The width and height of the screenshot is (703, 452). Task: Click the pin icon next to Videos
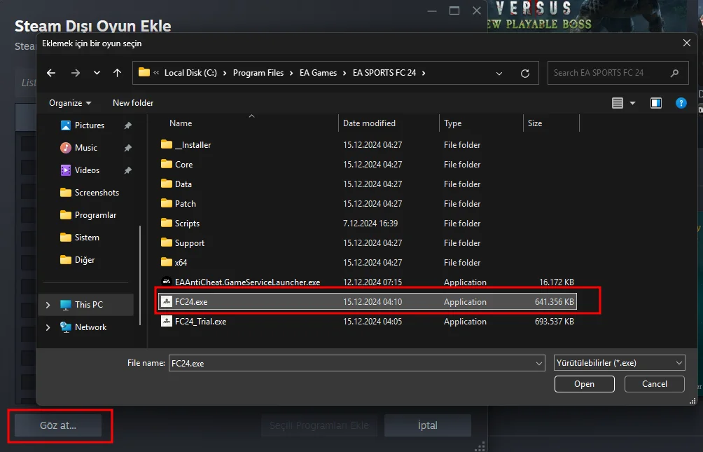(x=127, y=170)
